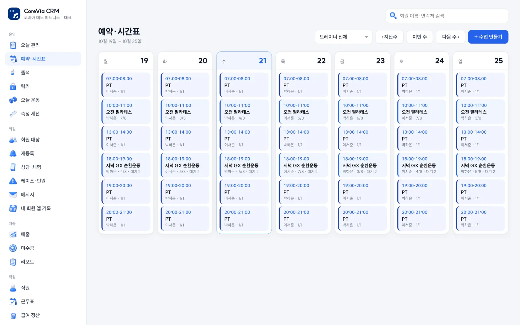Select 오늘 관리 menu label
Image resolution: width=520 pixels, height=325 pixels.
coord(30,45)
